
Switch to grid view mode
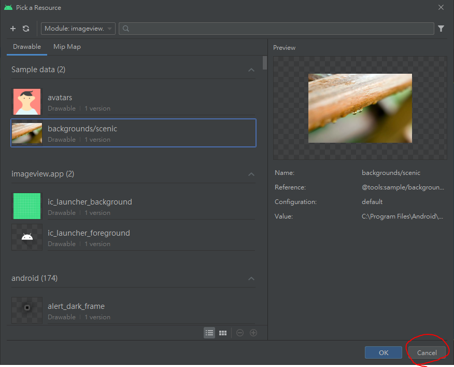tap(223, 333)
